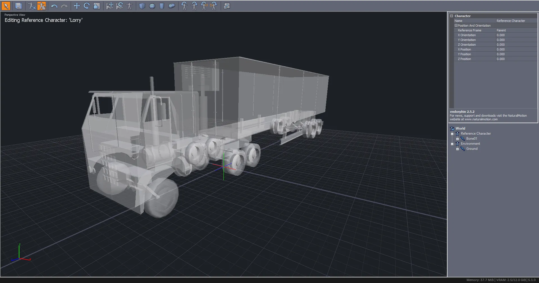
Task: Create a capsule collision primitive
Action: pos(172,6)
